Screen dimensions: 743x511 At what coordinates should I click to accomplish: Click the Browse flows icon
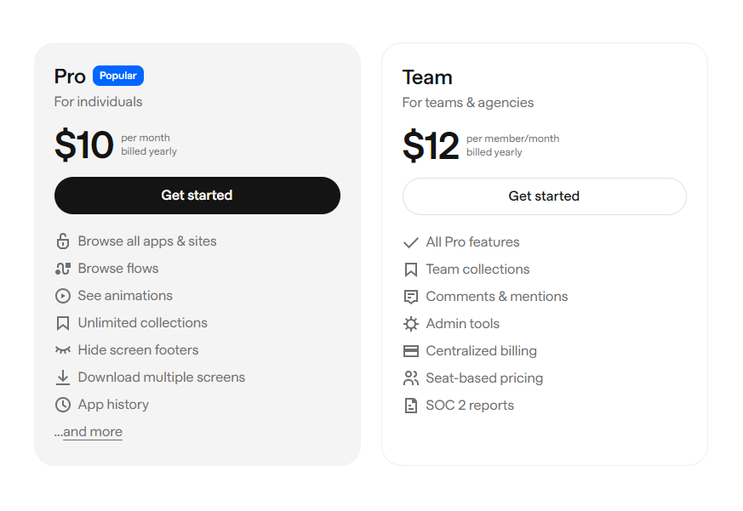coord(62,269)
